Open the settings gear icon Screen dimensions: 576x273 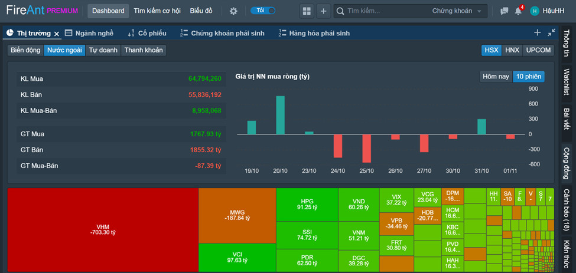tap(233, 11)
